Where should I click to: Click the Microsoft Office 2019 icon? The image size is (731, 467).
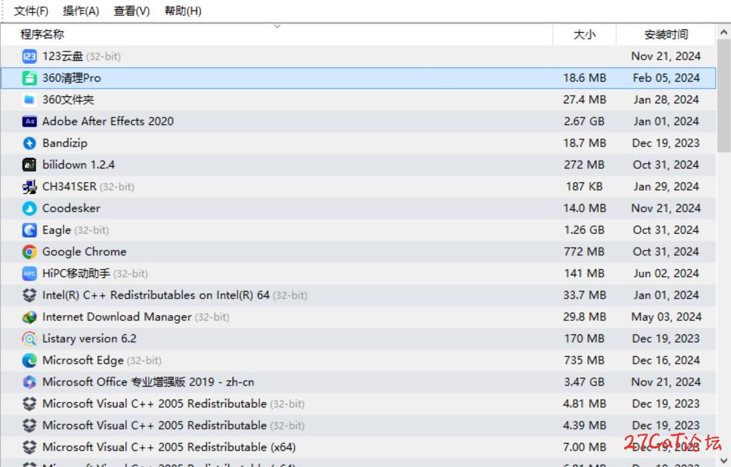click(29, 382)
